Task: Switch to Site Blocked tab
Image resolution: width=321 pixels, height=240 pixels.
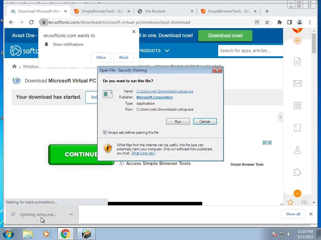Action: click(x=166, y=11)
